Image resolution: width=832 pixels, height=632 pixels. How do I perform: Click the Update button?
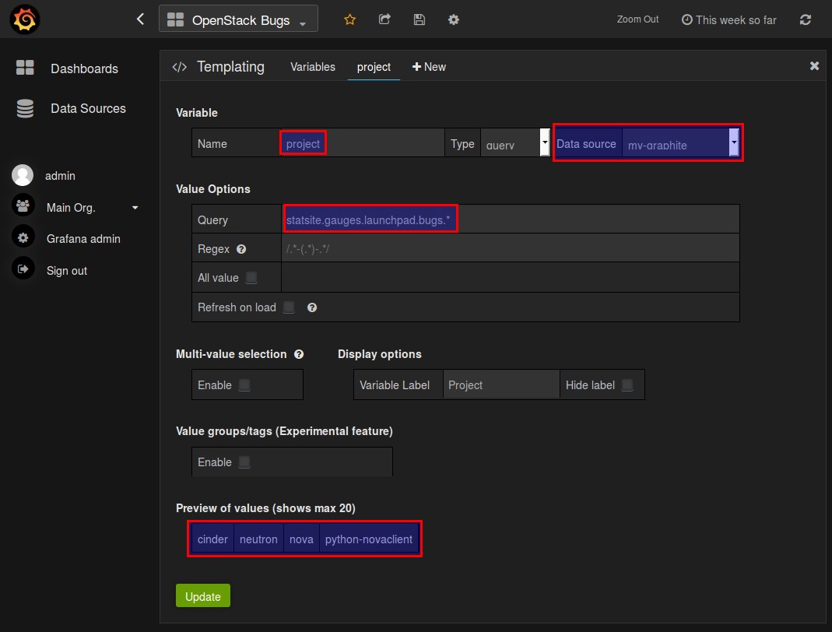(x=202, y=596)
